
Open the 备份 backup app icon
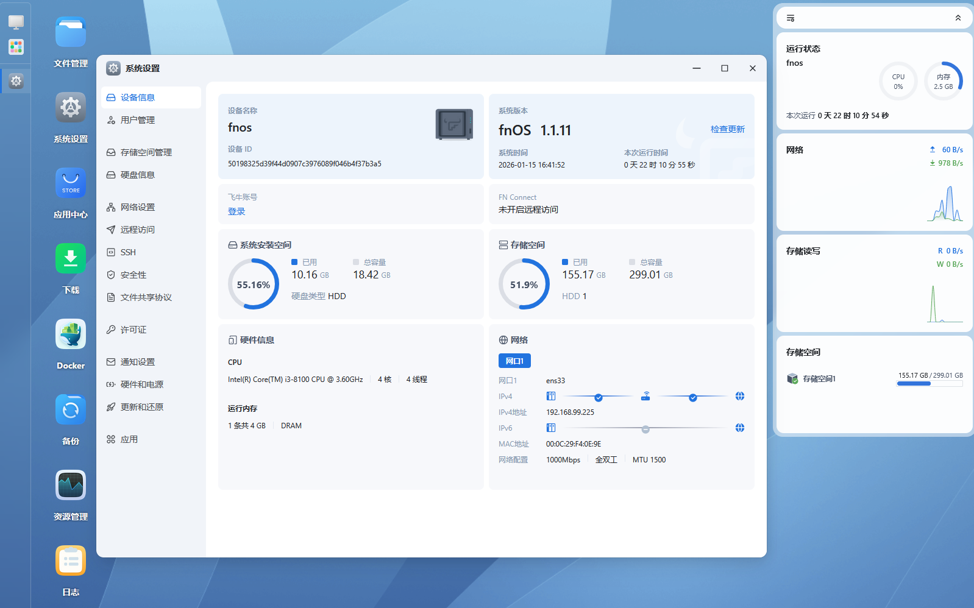point(71,409)
